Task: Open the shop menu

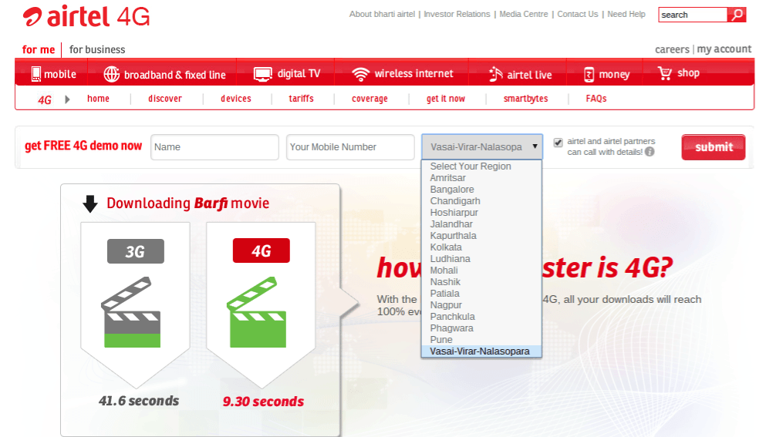Action: (679, 73)
